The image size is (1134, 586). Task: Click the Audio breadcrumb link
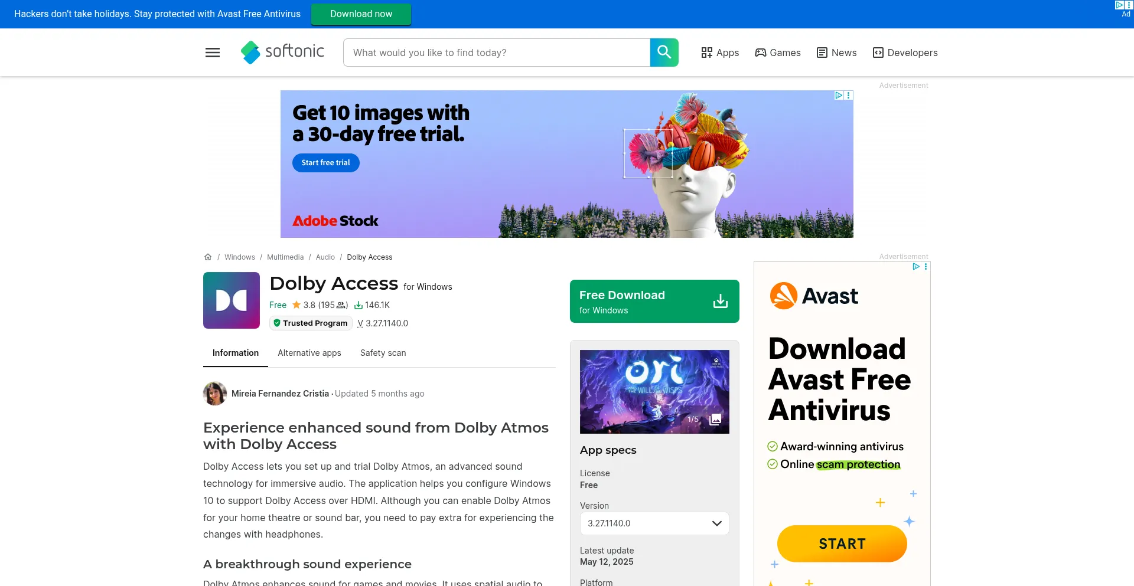(325, 257)
